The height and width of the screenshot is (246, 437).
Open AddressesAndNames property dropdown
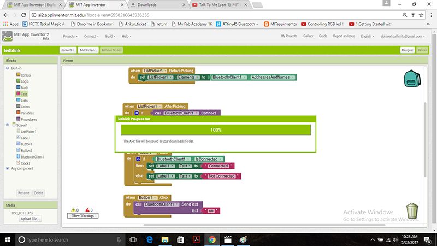point(272,77)
